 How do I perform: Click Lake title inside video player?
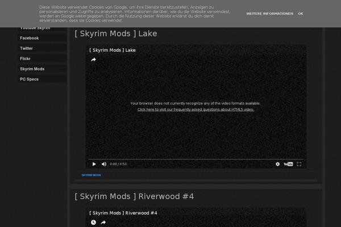[x=113, y=50]
